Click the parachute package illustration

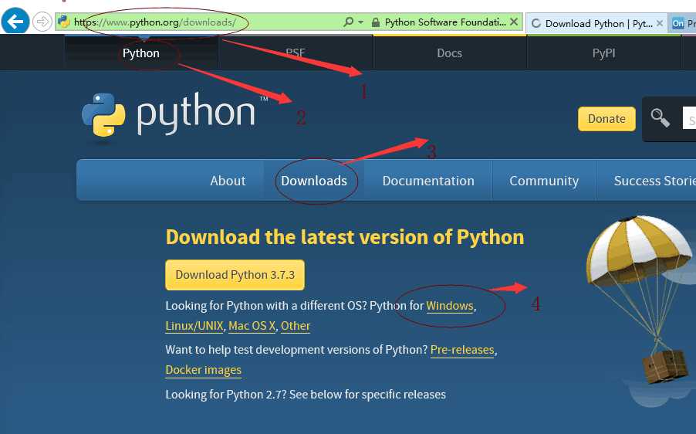pyautogui.click(x=640, y=300)
